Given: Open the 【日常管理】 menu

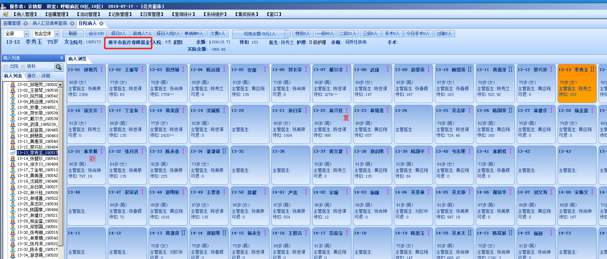Looking at the screenshot, I should [152, 14].
